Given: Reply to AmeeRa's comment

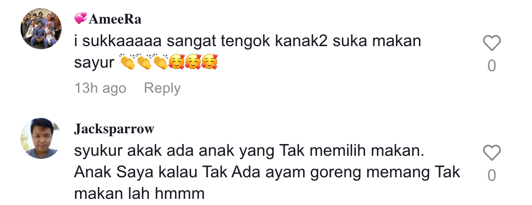Looking at the screenshot, I should tap(162, 88).
